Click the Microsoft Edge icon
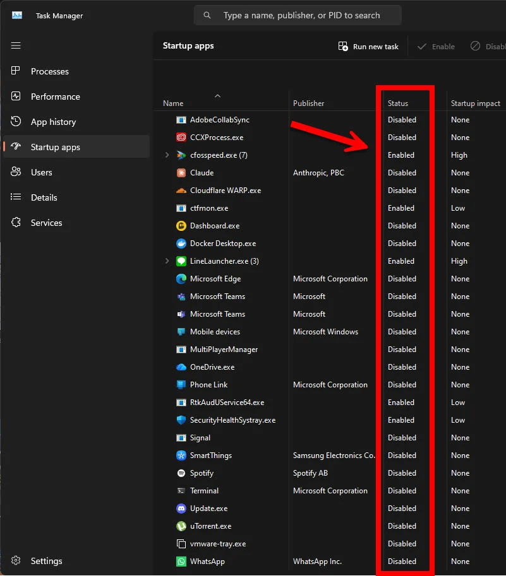 181,279
